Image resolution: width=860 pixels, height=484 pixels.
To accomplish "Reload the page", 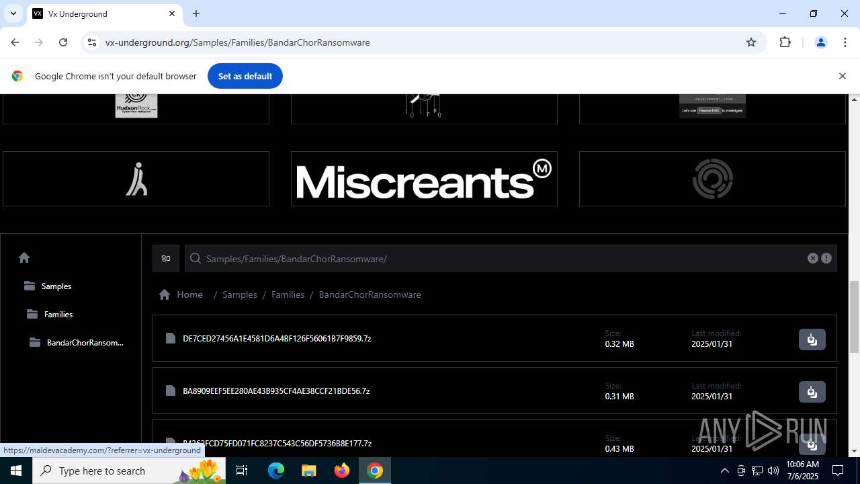I will point(63,42).
